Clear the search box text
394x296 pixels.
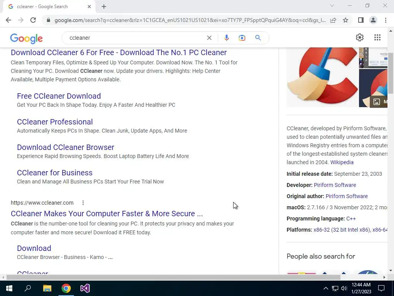coord(209,38)
